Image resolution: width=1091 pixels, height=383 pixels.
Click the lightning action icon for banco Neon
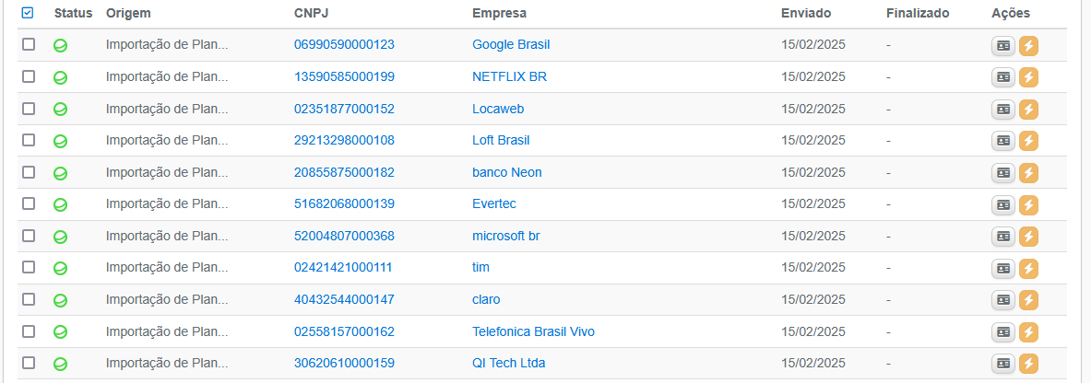coord(1028,173)
